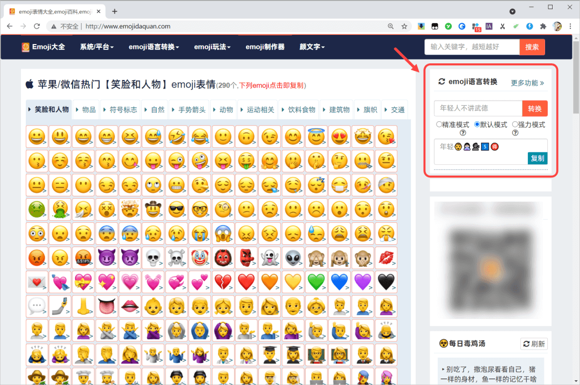The image size is (580, 385).
Task: Bookmark this page with the star icon
Action: point(404,26)
